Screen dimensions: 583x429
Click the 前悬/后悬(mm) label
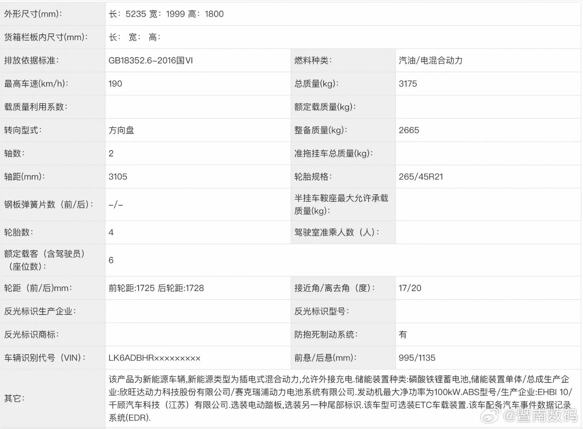(325, 358)
